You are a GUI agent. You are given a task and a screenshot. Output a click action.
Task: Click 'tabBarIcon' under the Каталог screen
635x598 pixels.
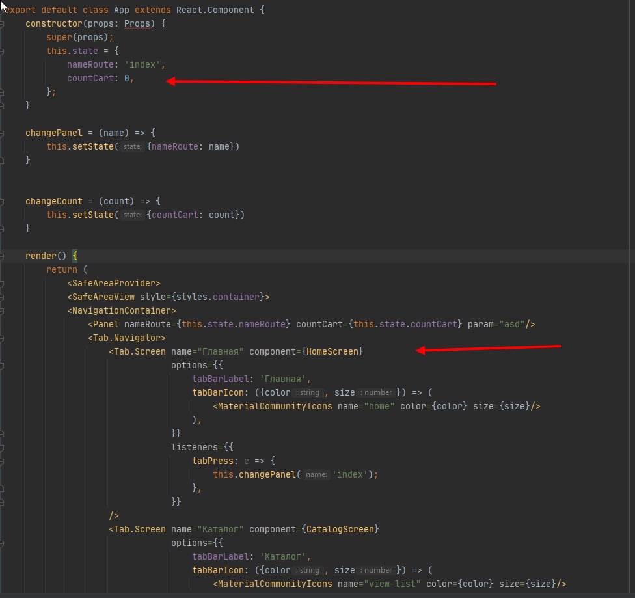(x=218, y=571)
